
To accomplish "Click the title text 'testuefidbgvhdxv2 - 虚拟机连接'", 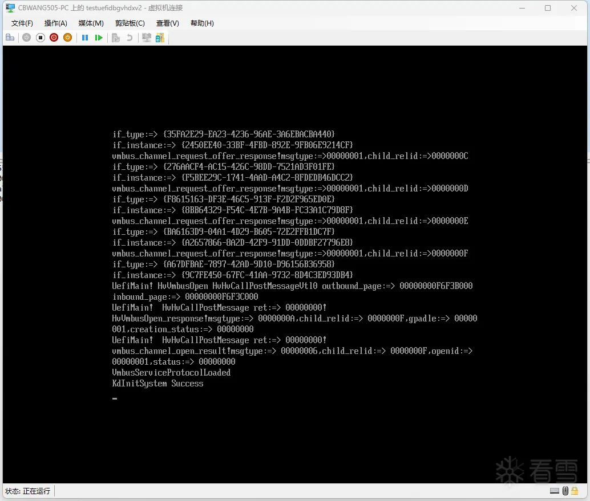I will 134,8.
